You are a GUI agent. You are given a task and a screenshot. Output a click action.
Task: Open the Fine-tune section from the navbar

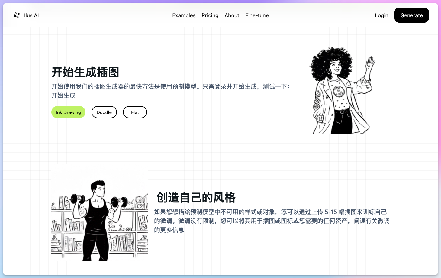click(257, 15)
